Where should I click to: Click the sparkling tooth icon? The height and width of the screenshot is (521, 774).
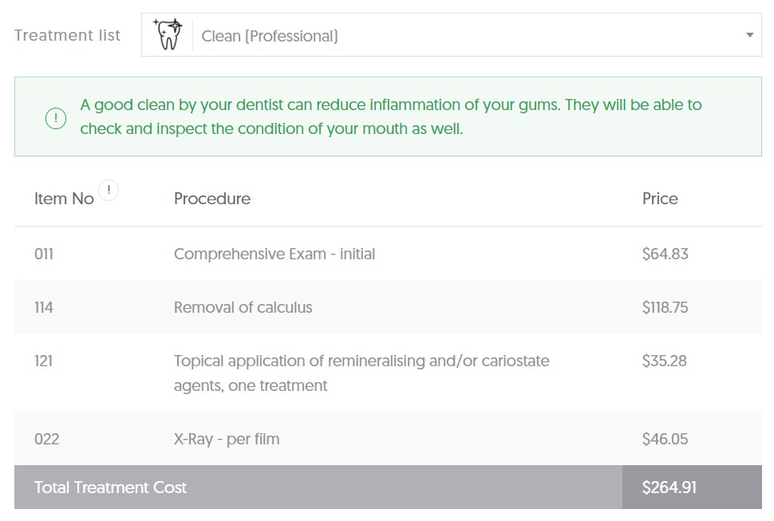pos(168,34)
